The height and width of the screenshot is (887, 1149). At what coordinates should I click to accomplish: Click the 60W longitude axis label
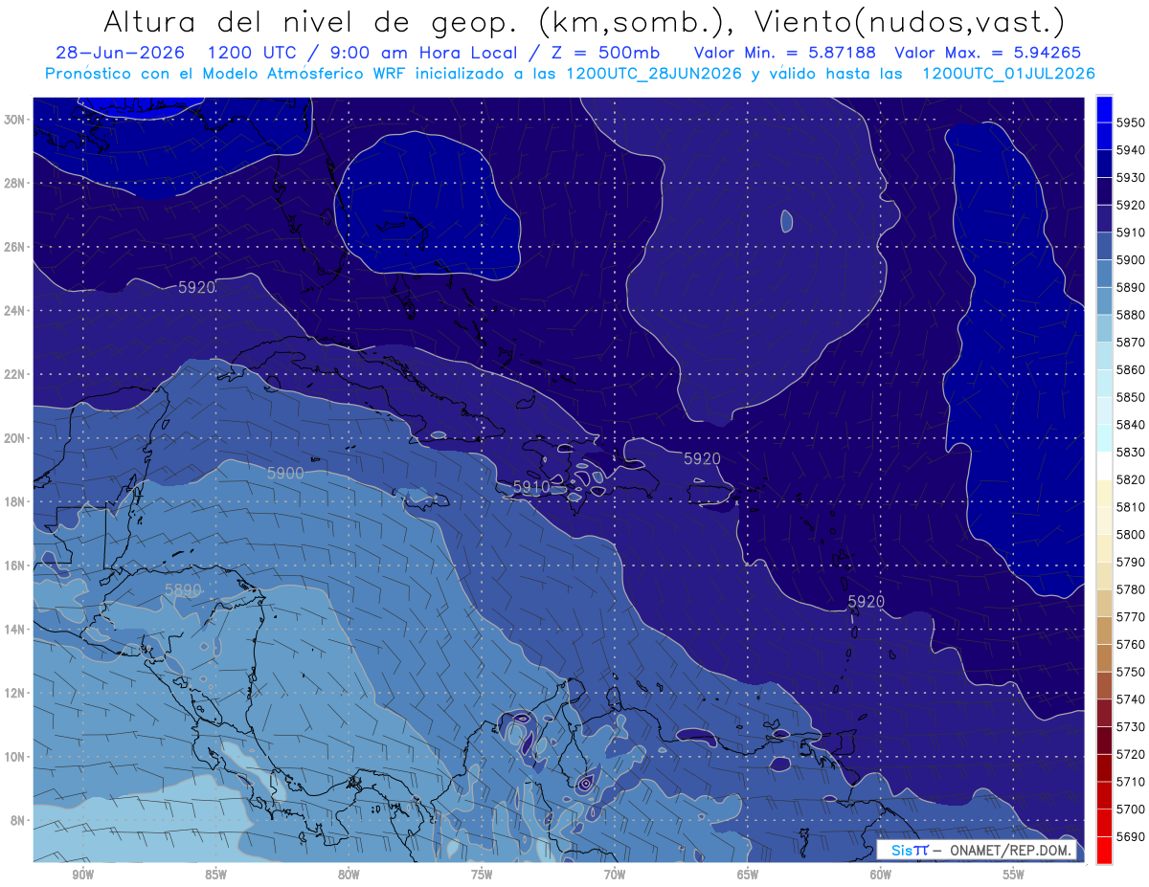[x=881, y=876]
